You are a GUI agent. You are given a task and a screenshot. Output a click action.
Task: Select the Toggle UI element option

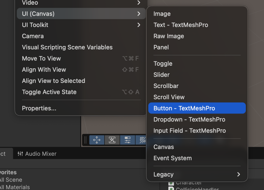pos(163,64)
